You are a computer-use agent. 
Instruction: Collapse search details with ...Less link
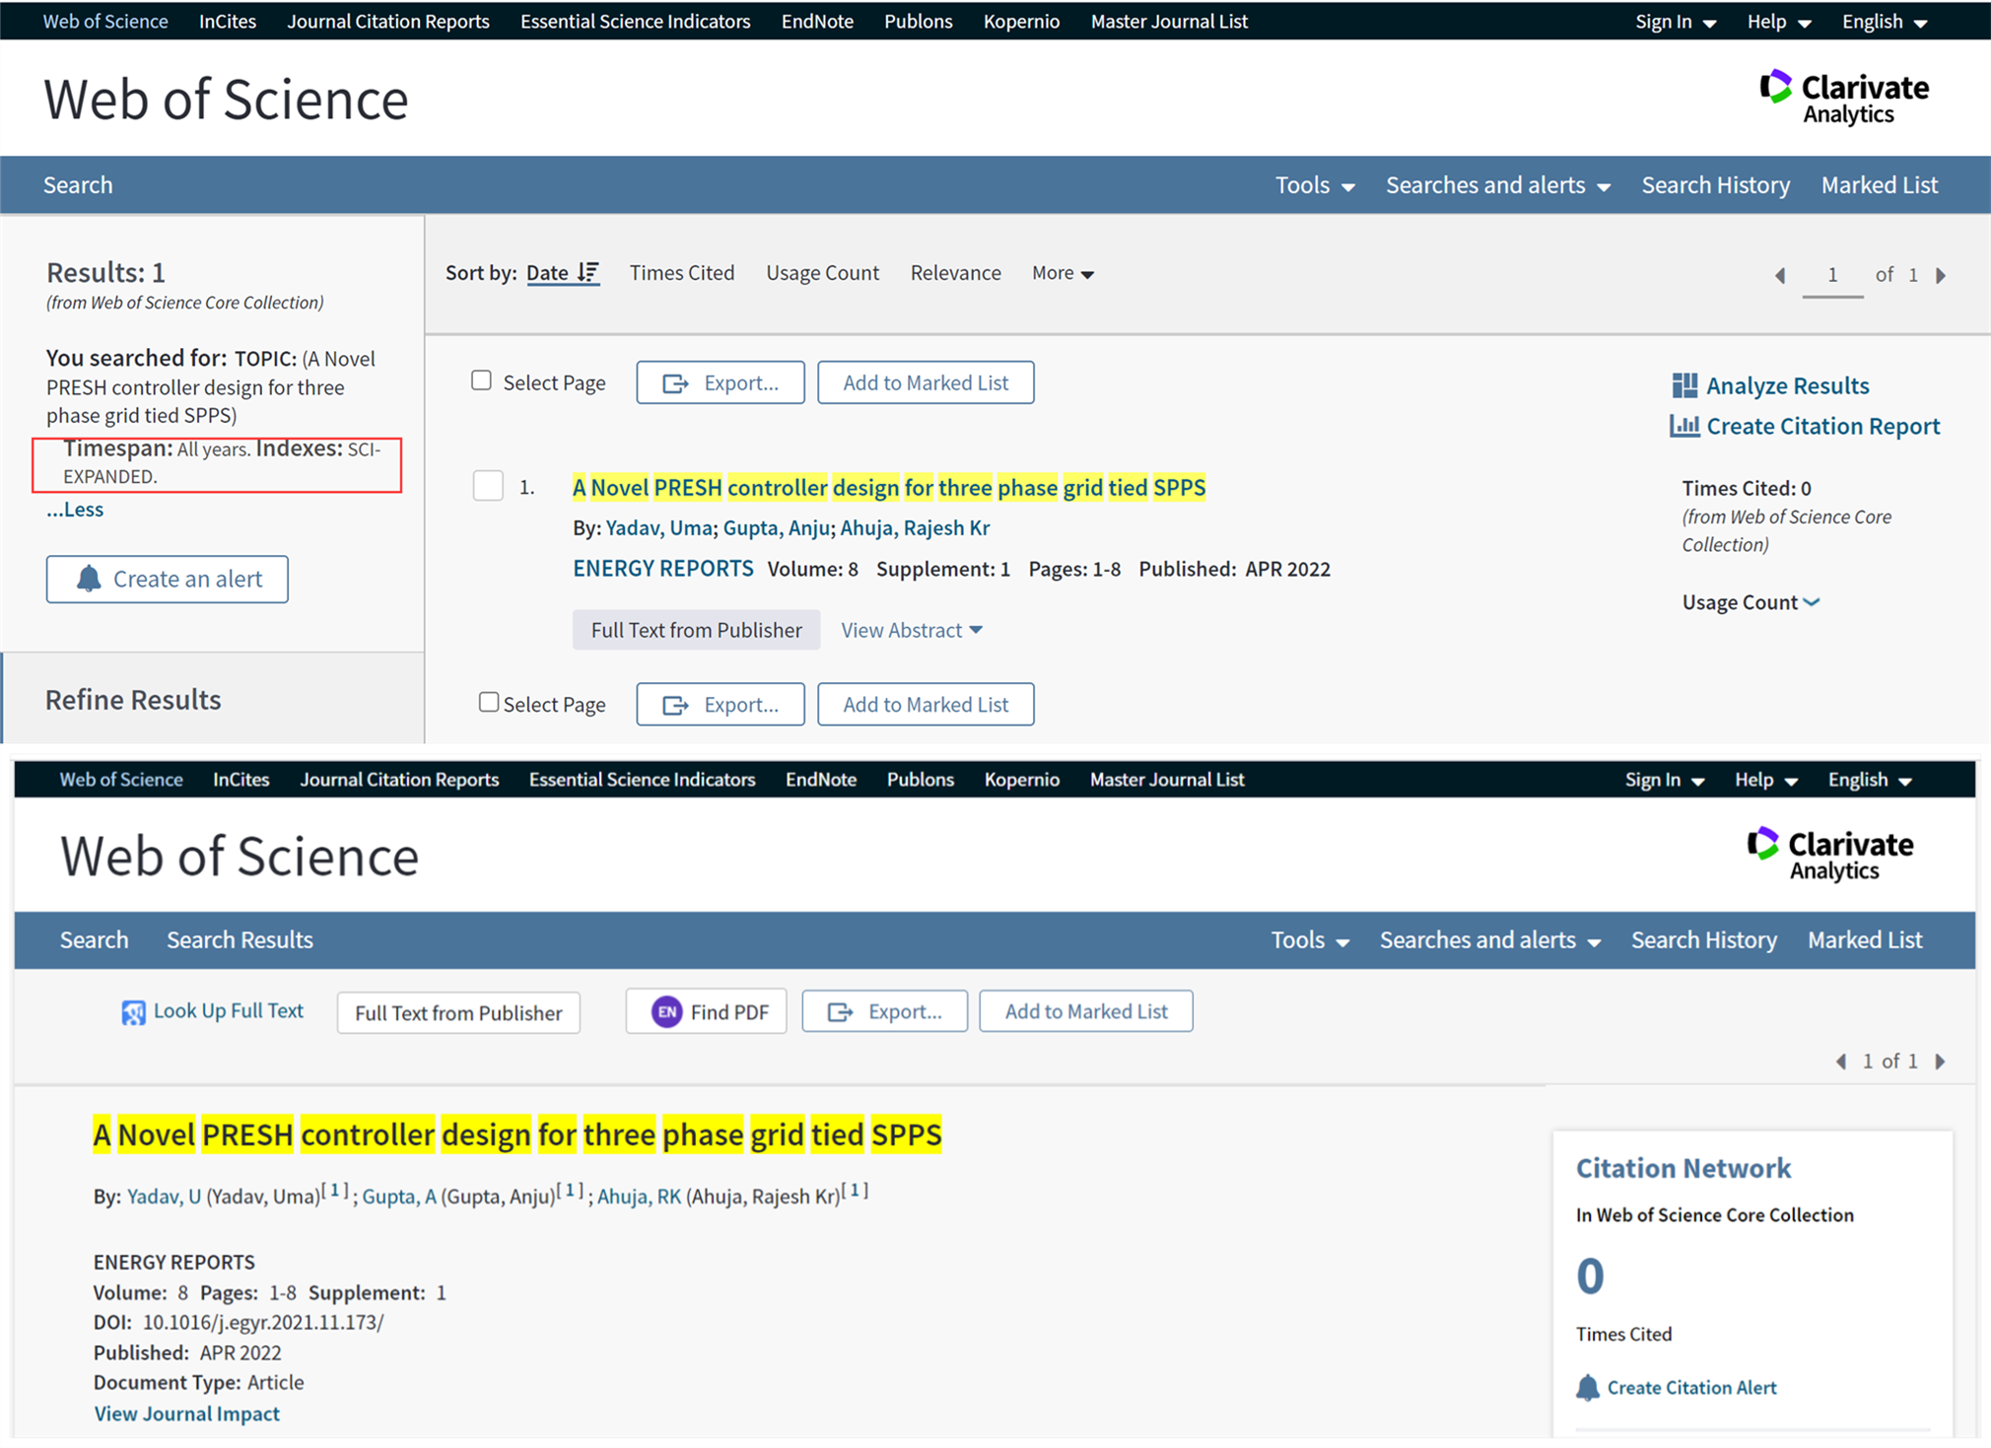(75, 510)
